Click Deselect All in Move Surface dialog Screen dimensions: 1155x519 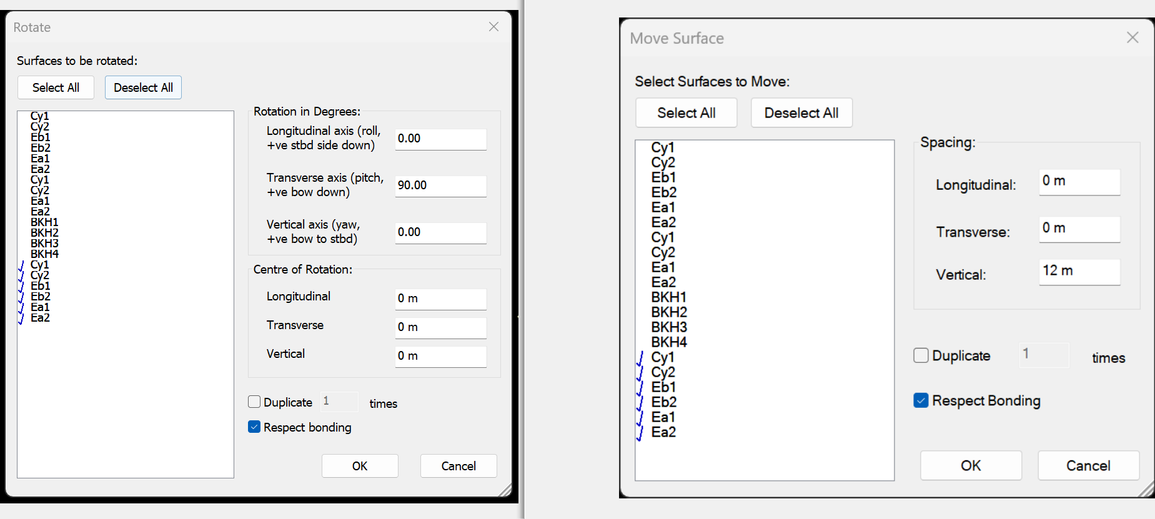click(x=801, y=113)
